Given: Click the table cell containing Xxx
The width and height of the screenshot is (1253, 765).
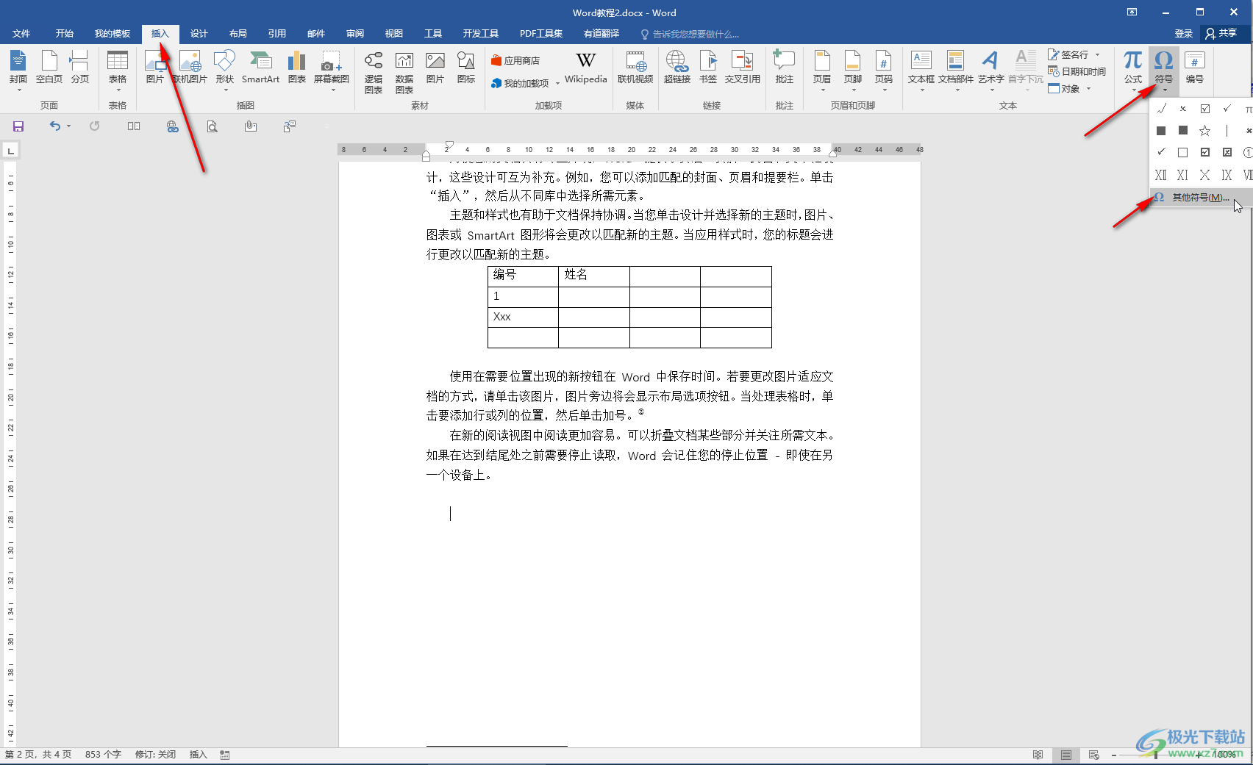Looking at the screenshot, I should click(523, 317).
